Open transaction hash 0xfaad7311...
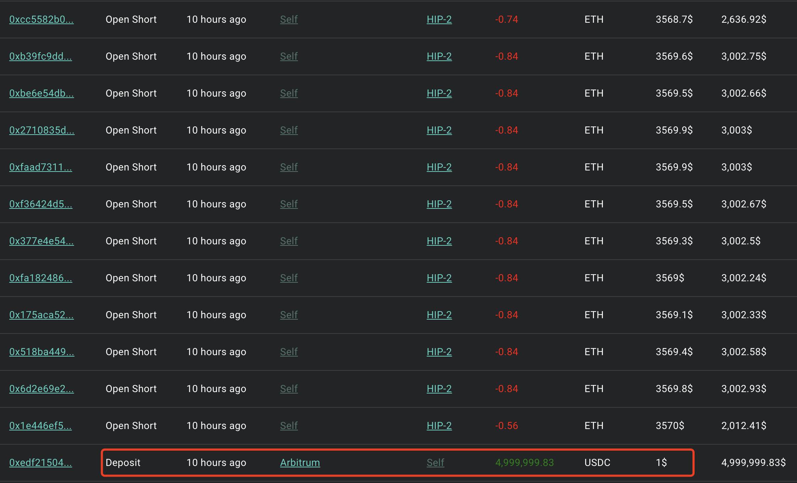This screenshot has height=483, width=797. (x=41, y=167)
